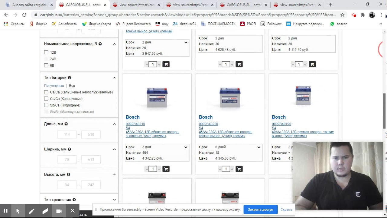The height and width of the screenshot is (218, 387).
Task: Close the Screencastify drawing toolbar
Action: 73,211
